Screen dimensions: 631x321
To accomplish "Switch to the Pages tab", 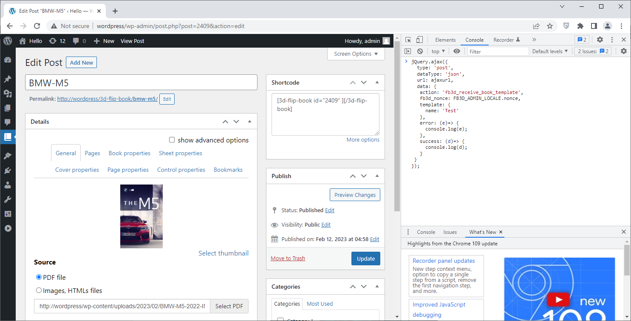I will pos(93,153).
